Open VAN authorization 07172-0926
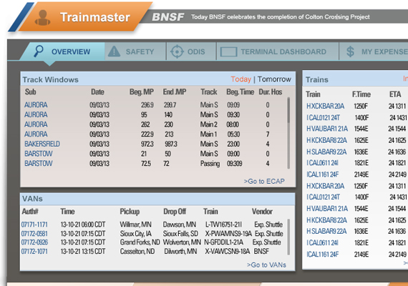 (34, 242)
